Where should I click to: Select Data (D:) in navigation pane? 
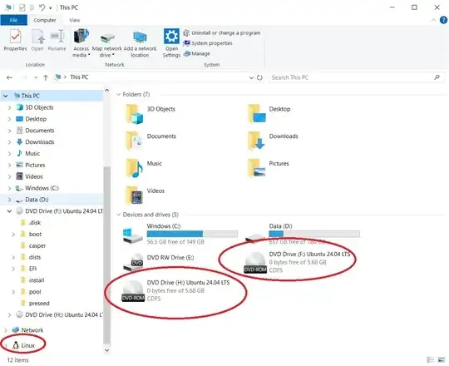[37, 200]
